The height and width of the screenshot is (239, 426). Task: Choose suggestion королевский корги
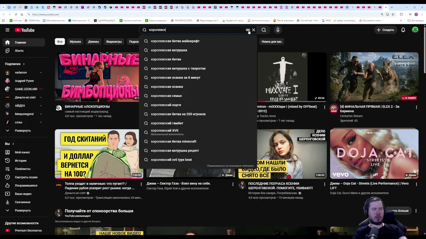point(198,105)
